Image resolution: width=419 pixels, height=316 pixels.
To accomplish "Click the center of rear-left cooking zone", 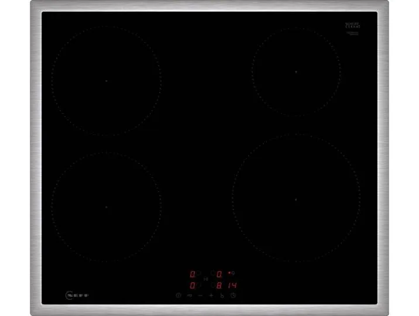I will (107, 81).
